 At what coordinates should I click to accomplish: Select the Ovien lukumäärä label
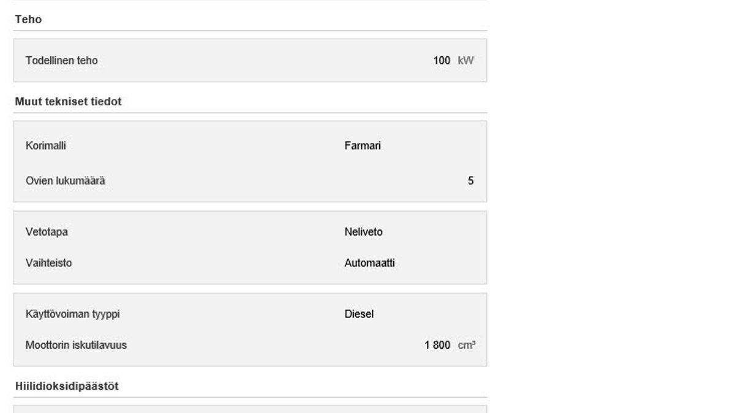pyautogui.click(x=66, y=180)
